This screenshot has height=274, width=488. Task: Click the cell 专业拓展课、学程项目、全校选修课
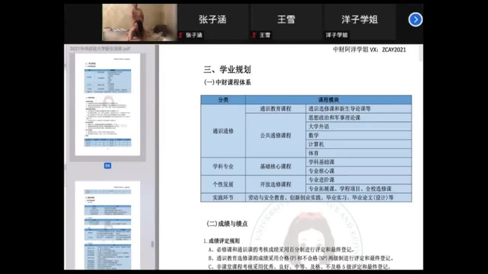(358, 188)
